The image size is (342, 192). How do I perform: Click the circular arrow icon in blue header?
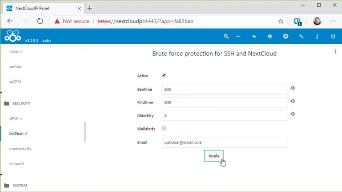(270, 36)
